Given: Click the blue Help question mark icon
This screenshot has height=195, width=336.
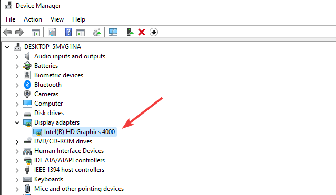Looking at the screenshot, I should (68, 32).
